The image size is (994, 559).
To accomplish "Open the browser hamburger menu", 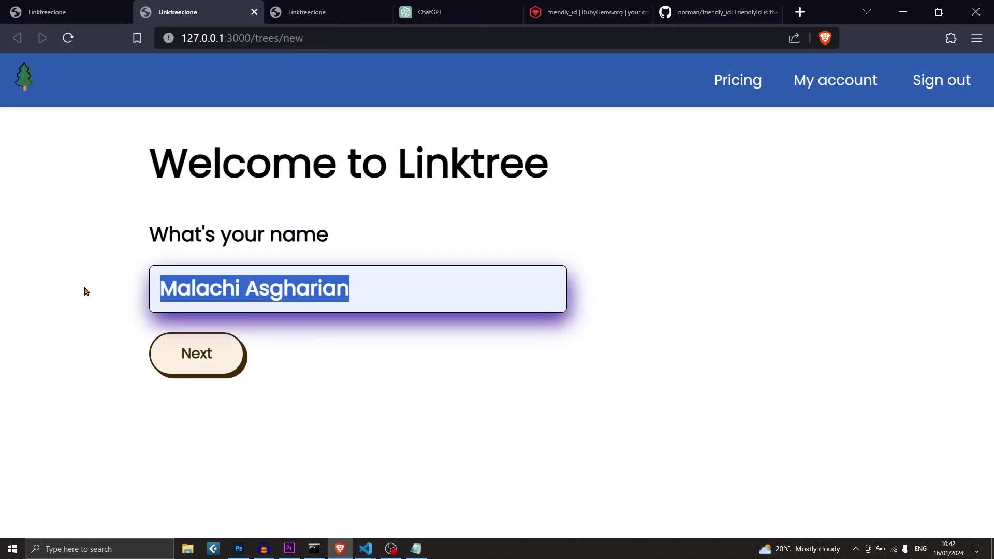I will tap(976, 38).
